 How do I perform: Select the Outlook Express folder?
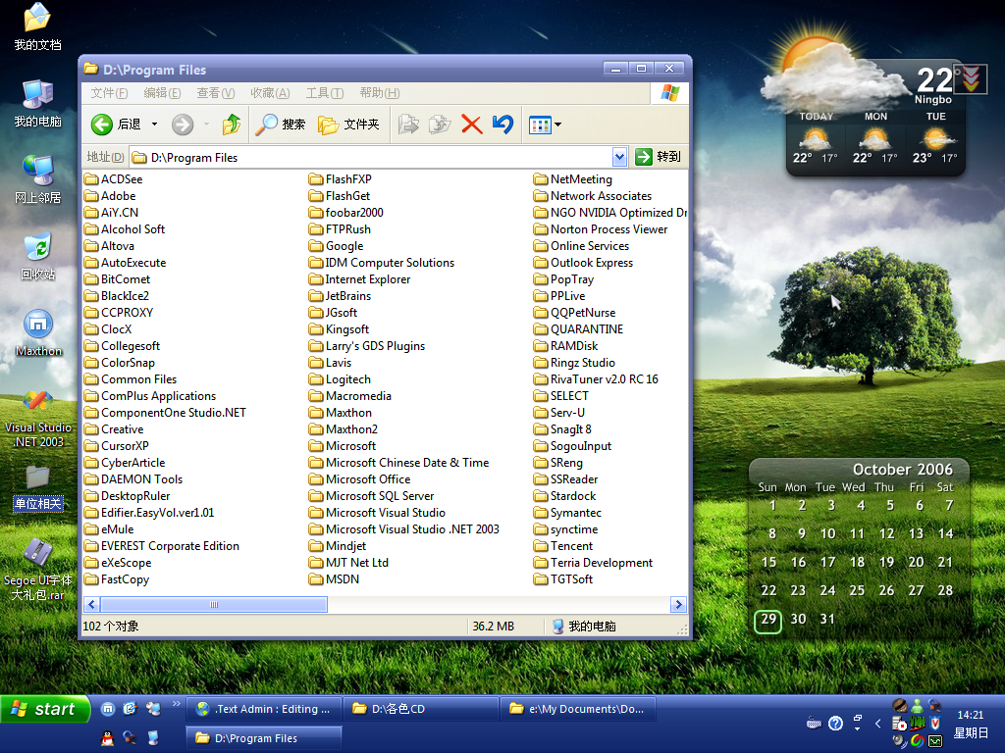point(583,263)
